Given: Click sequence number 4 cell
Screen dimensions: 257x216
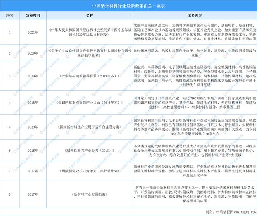Looking at the screenshot, I should [10, 103].
